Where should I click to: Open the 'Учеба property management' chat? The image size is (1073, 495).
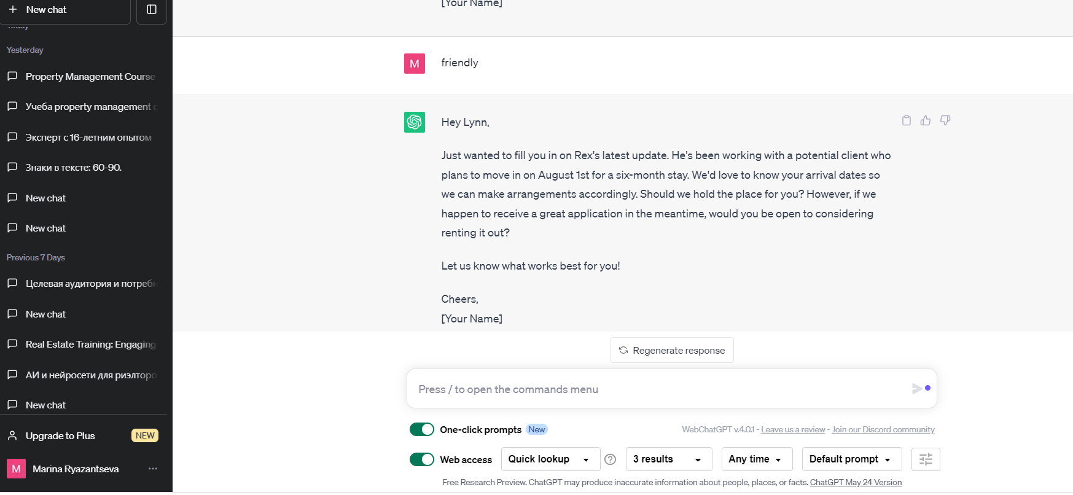pos(84,107)
